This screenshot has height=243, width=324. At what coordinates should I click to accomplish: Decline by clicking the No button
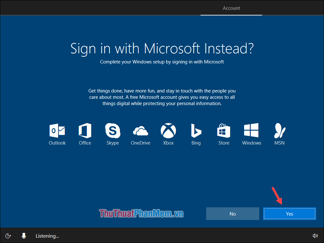coord(233,214)
